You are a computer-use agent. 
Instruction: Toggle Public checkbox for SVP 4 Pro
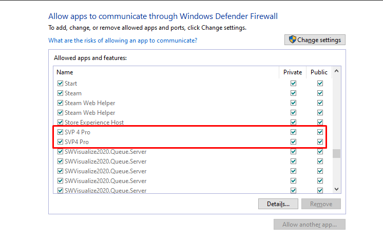320,132
